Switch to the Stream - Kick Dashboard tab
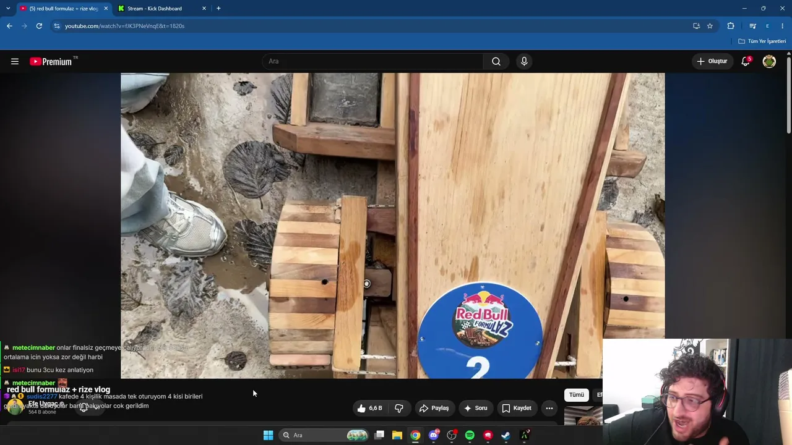The height and width of the screenshot is (445, 792). tap(162, 9)
